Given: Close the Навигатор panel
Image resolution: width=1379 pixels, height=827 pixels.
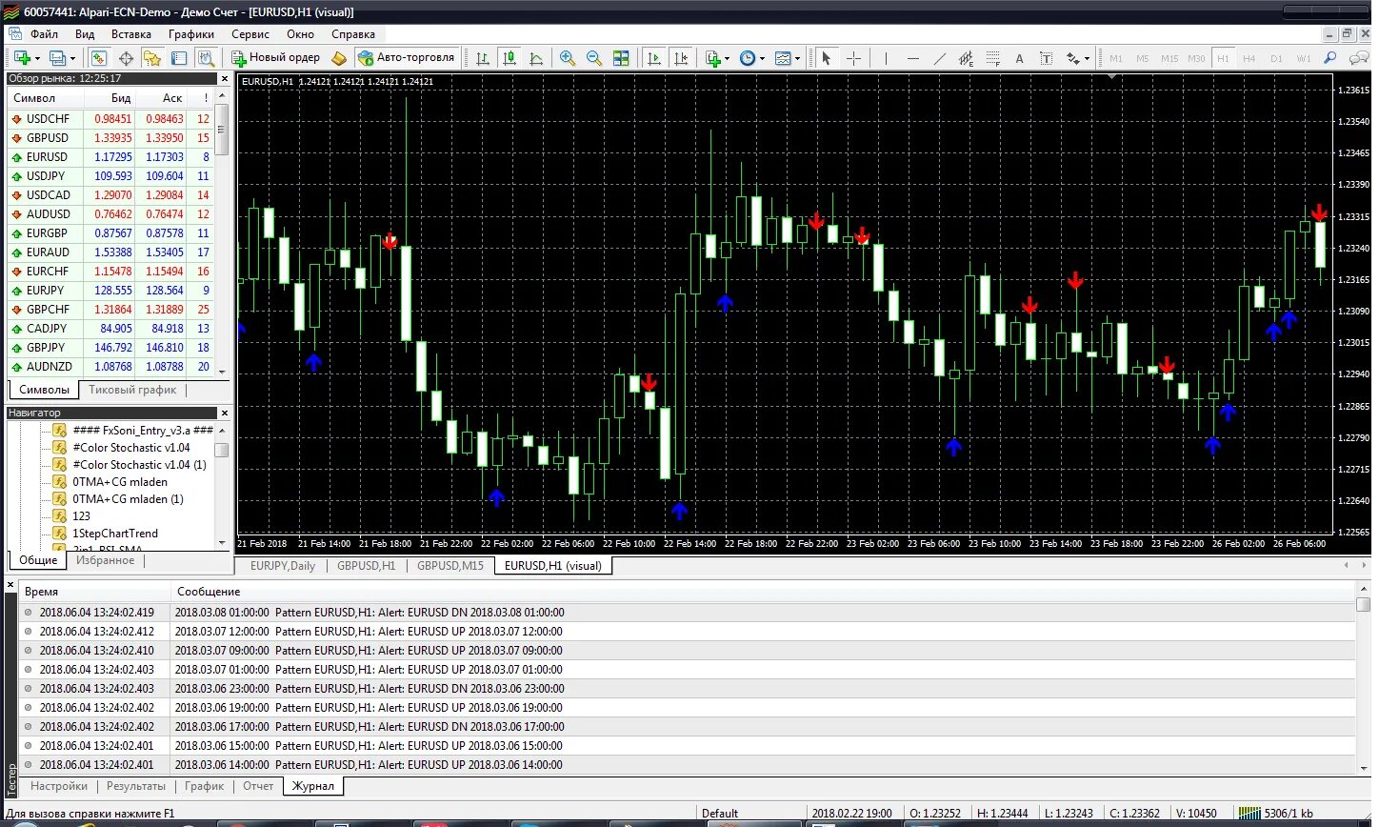Looking at the screenshot, I should tap(225, 413).
